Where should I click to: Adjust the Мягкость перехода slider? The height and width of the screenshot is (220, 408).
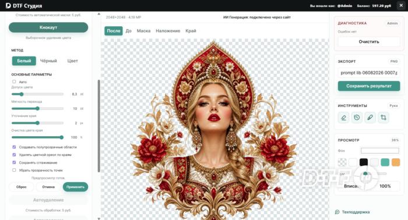click(x=37, y=109)
